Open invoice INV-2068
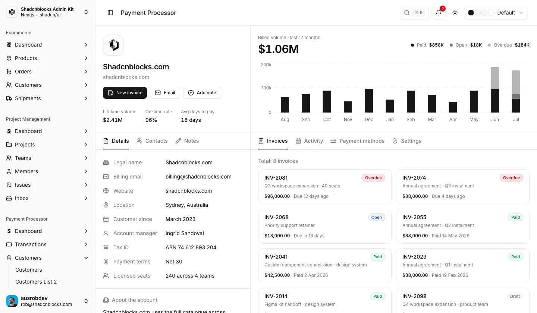The height and width of the screenshot is (313, 537). (325, 226)
